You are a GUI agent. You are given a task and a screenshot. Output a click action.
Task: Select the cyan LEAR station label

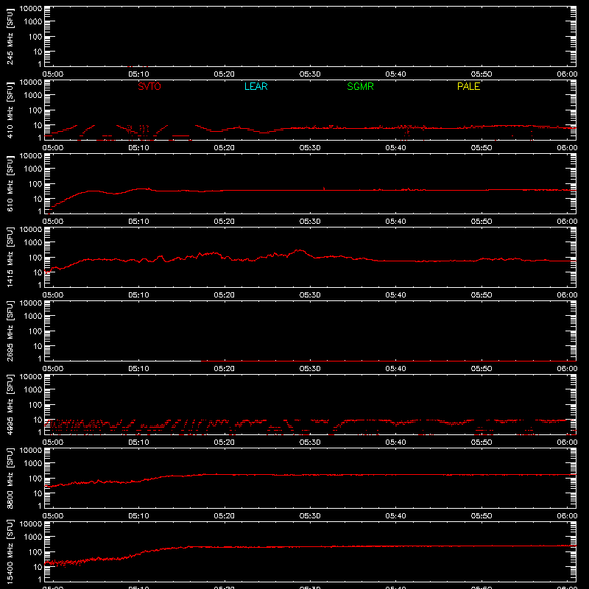pyautogui.click(x=255, y=86)
